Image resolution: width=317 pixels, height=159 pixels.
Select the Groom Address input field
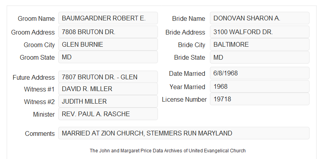[108, 32]
